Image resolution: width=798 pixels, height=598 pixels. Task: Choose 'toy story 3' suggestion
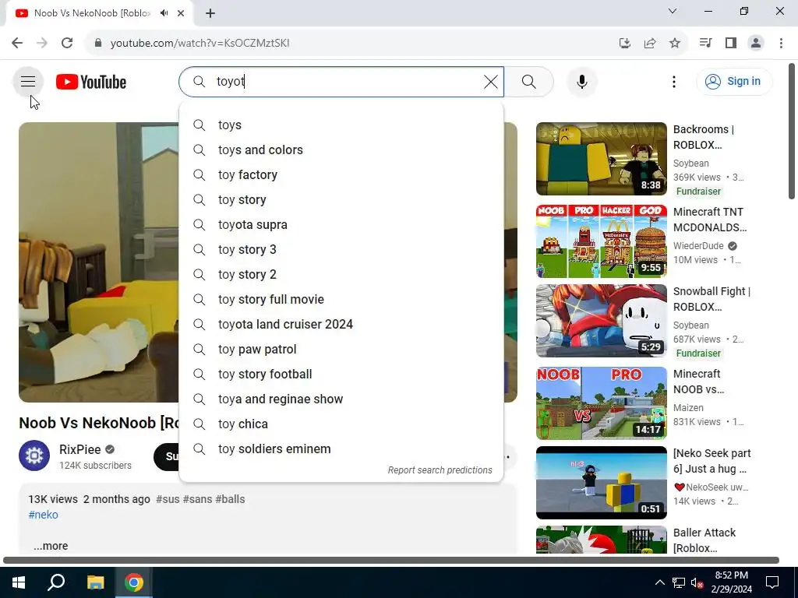point(341,250)
